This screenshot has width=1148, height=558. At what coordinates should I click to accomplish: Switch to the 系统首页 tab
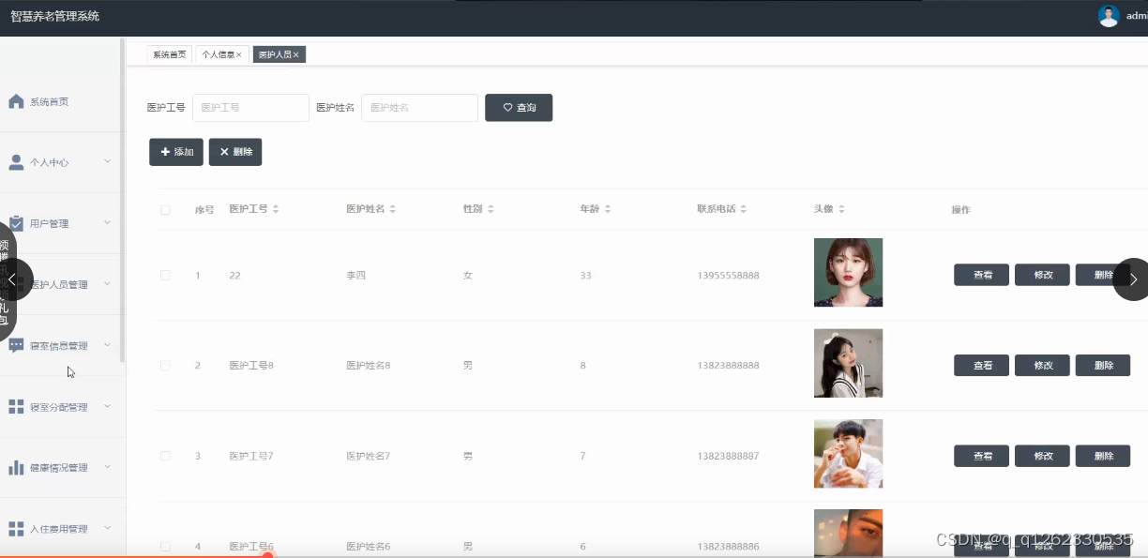(x=169, y=54)
